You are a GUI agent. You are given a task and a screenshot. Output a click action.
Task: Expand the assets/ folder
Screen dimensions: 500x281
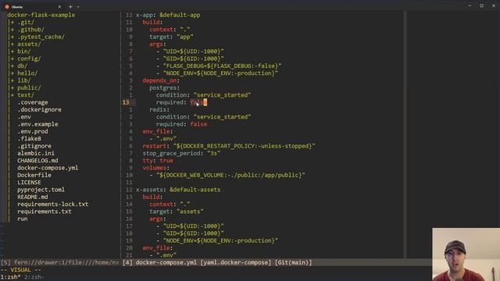click(29, 44)
